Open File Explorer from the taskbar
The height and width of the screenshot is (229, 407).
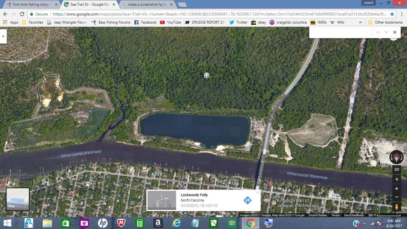point(47,223)
